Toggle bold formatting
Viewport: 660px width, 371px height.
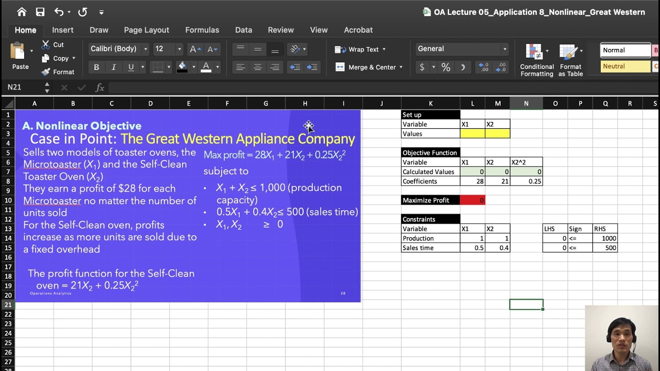[96, 68]
